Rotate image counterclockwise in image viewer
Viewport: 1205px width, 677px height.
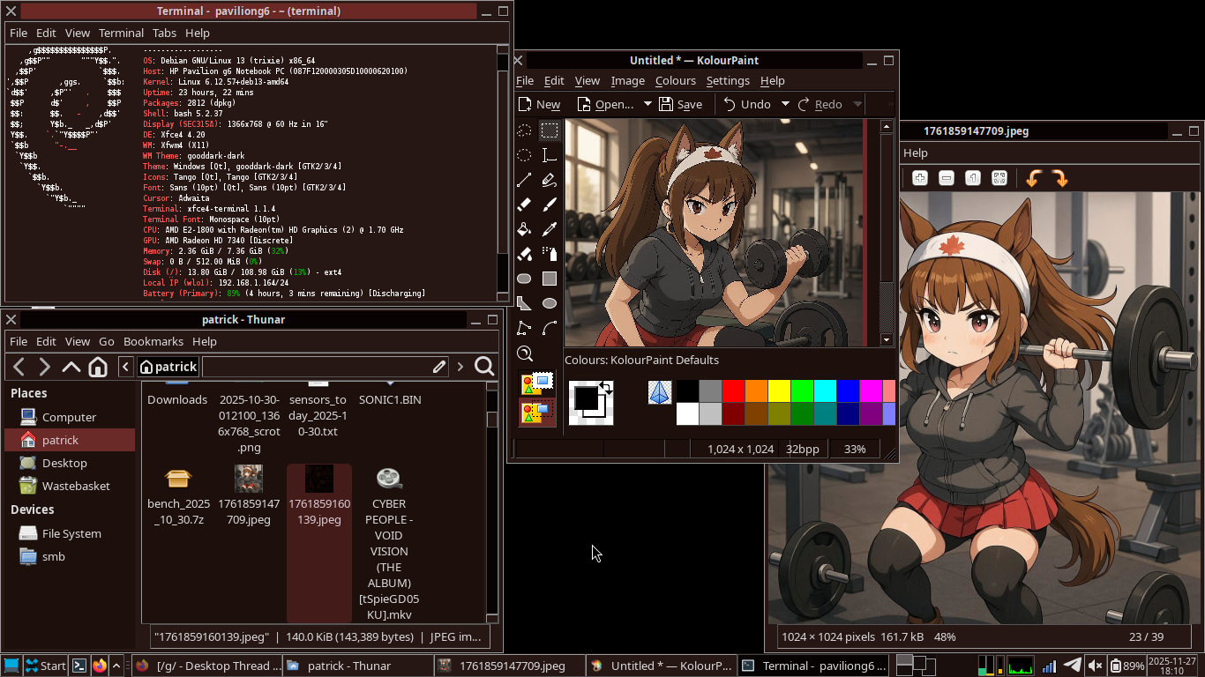point(1033,178)
